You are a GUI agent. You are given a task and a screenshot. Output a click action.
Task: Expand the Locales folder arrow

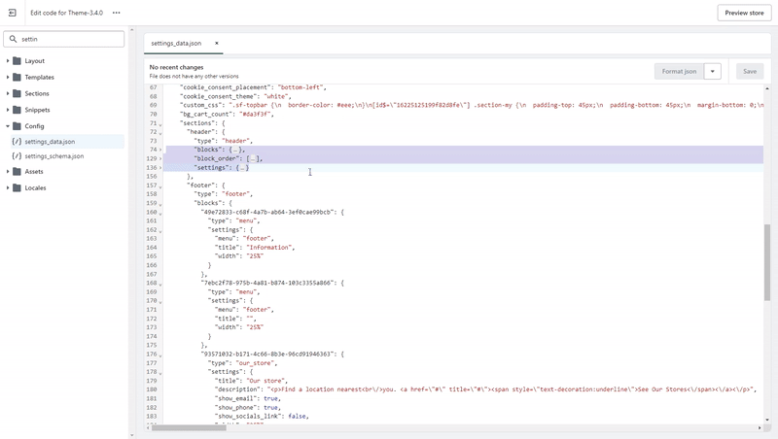point(8,187)
